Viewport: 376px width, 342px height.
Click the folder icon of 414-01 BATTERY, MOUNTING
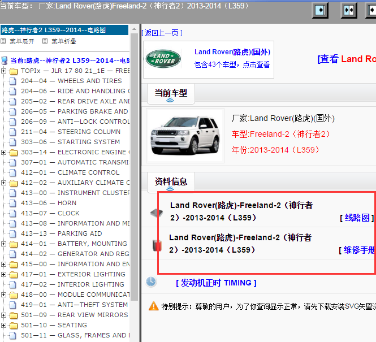(x=14, y=244)
